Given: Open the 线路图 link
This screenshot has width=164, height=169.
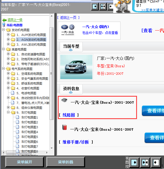Looking at the screenshot, I should point(69,115).
